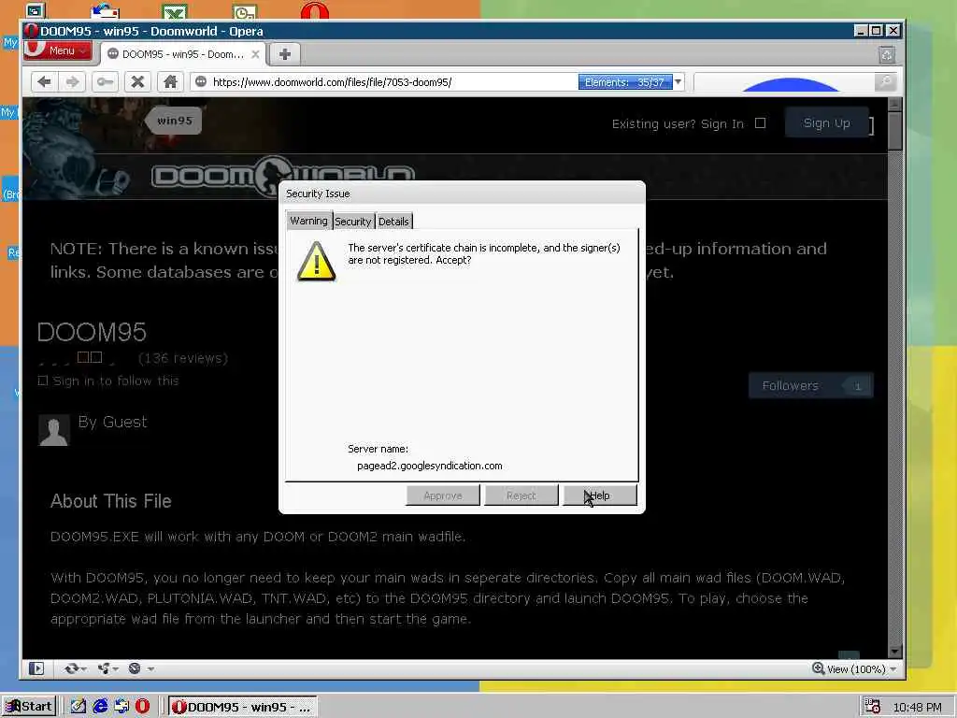Click the DOOM95 page heading

pyautogui.click(x=93, y=332)
